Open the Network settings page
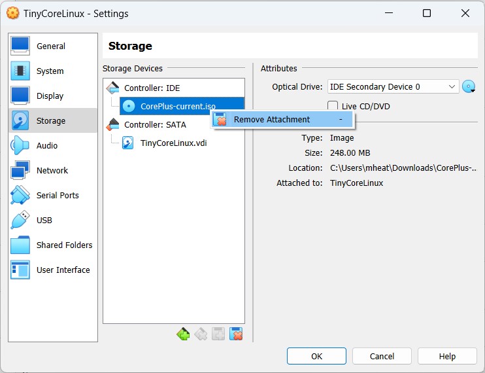Screen dimensions: 485x373 coord(53,170)
